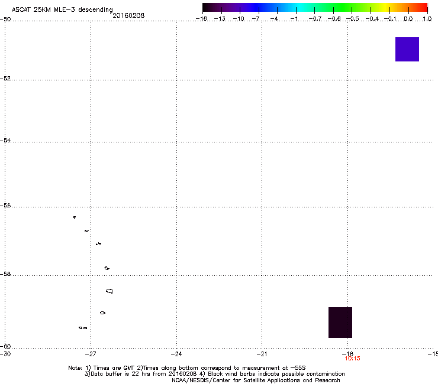Click the '-21' longitude axis label

[262, 354]
